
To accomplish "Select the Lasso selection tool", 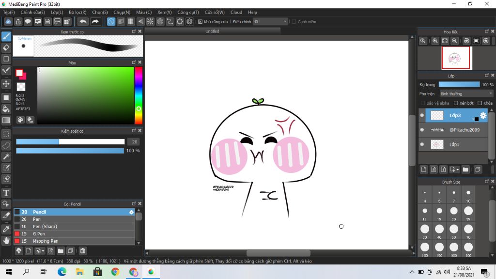I will (x=6, y=145).
